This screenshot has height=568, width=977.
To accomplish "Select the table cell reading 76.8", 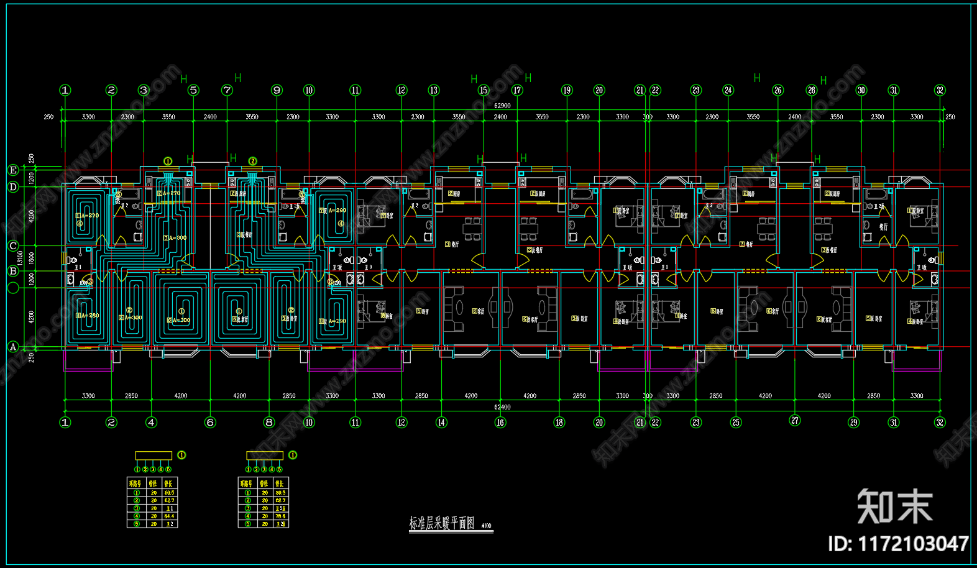I will 280,516.
